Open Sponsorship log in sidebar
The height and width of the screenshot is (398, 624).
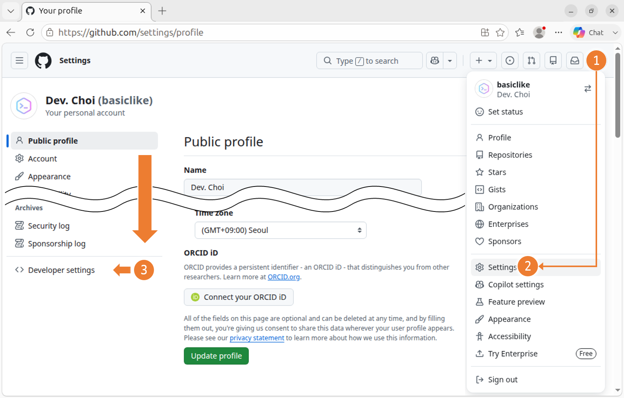click(x=84, y=243)
